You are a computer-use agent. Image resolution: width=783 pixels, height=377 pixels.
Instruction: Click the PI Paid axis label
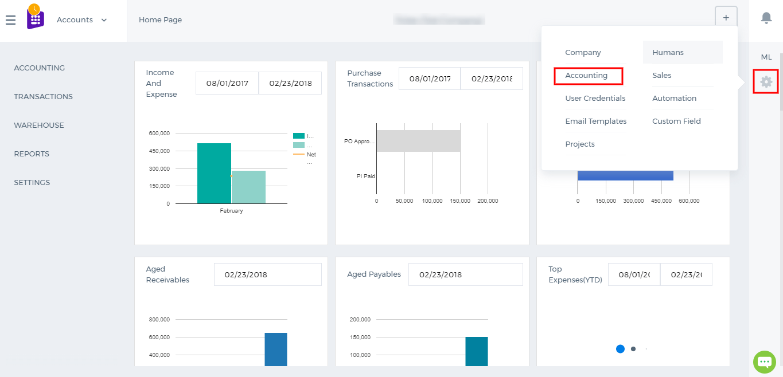coord(366,176)
